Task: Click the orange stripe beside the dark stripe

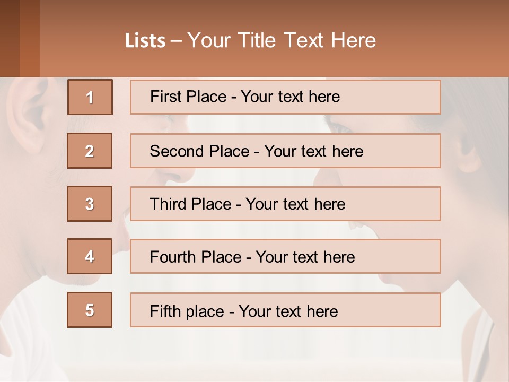Action: click(30, 37)
